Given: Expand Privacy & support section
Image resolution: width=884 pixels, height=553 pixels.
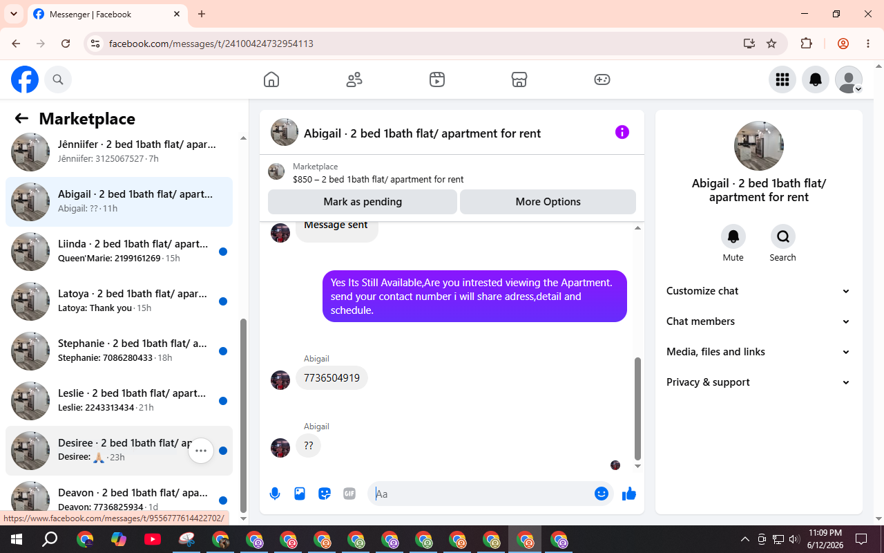Looking at the screenshot, I should point(758,382).
